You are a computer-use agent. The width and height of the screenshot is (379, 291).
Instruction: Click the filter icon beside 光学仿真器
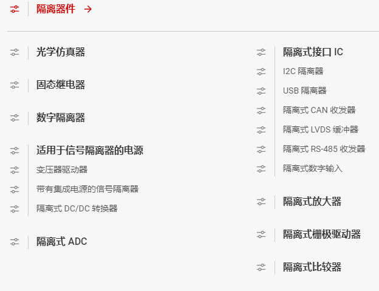[15, 52]
